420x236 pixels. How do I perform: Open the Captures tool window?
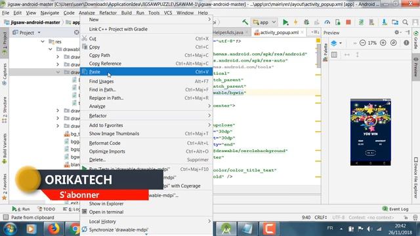[x=5, y=74]
